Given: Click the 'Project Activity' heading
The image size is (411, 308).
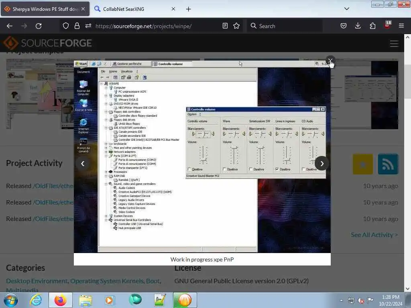Looking at the screenshot, I should click(x=35, y=163).
